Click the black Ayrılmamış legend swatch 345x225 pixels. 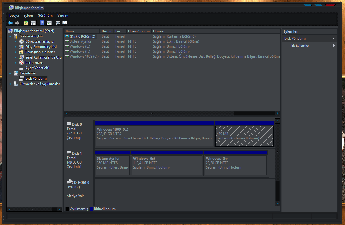(x=67, y=209)
